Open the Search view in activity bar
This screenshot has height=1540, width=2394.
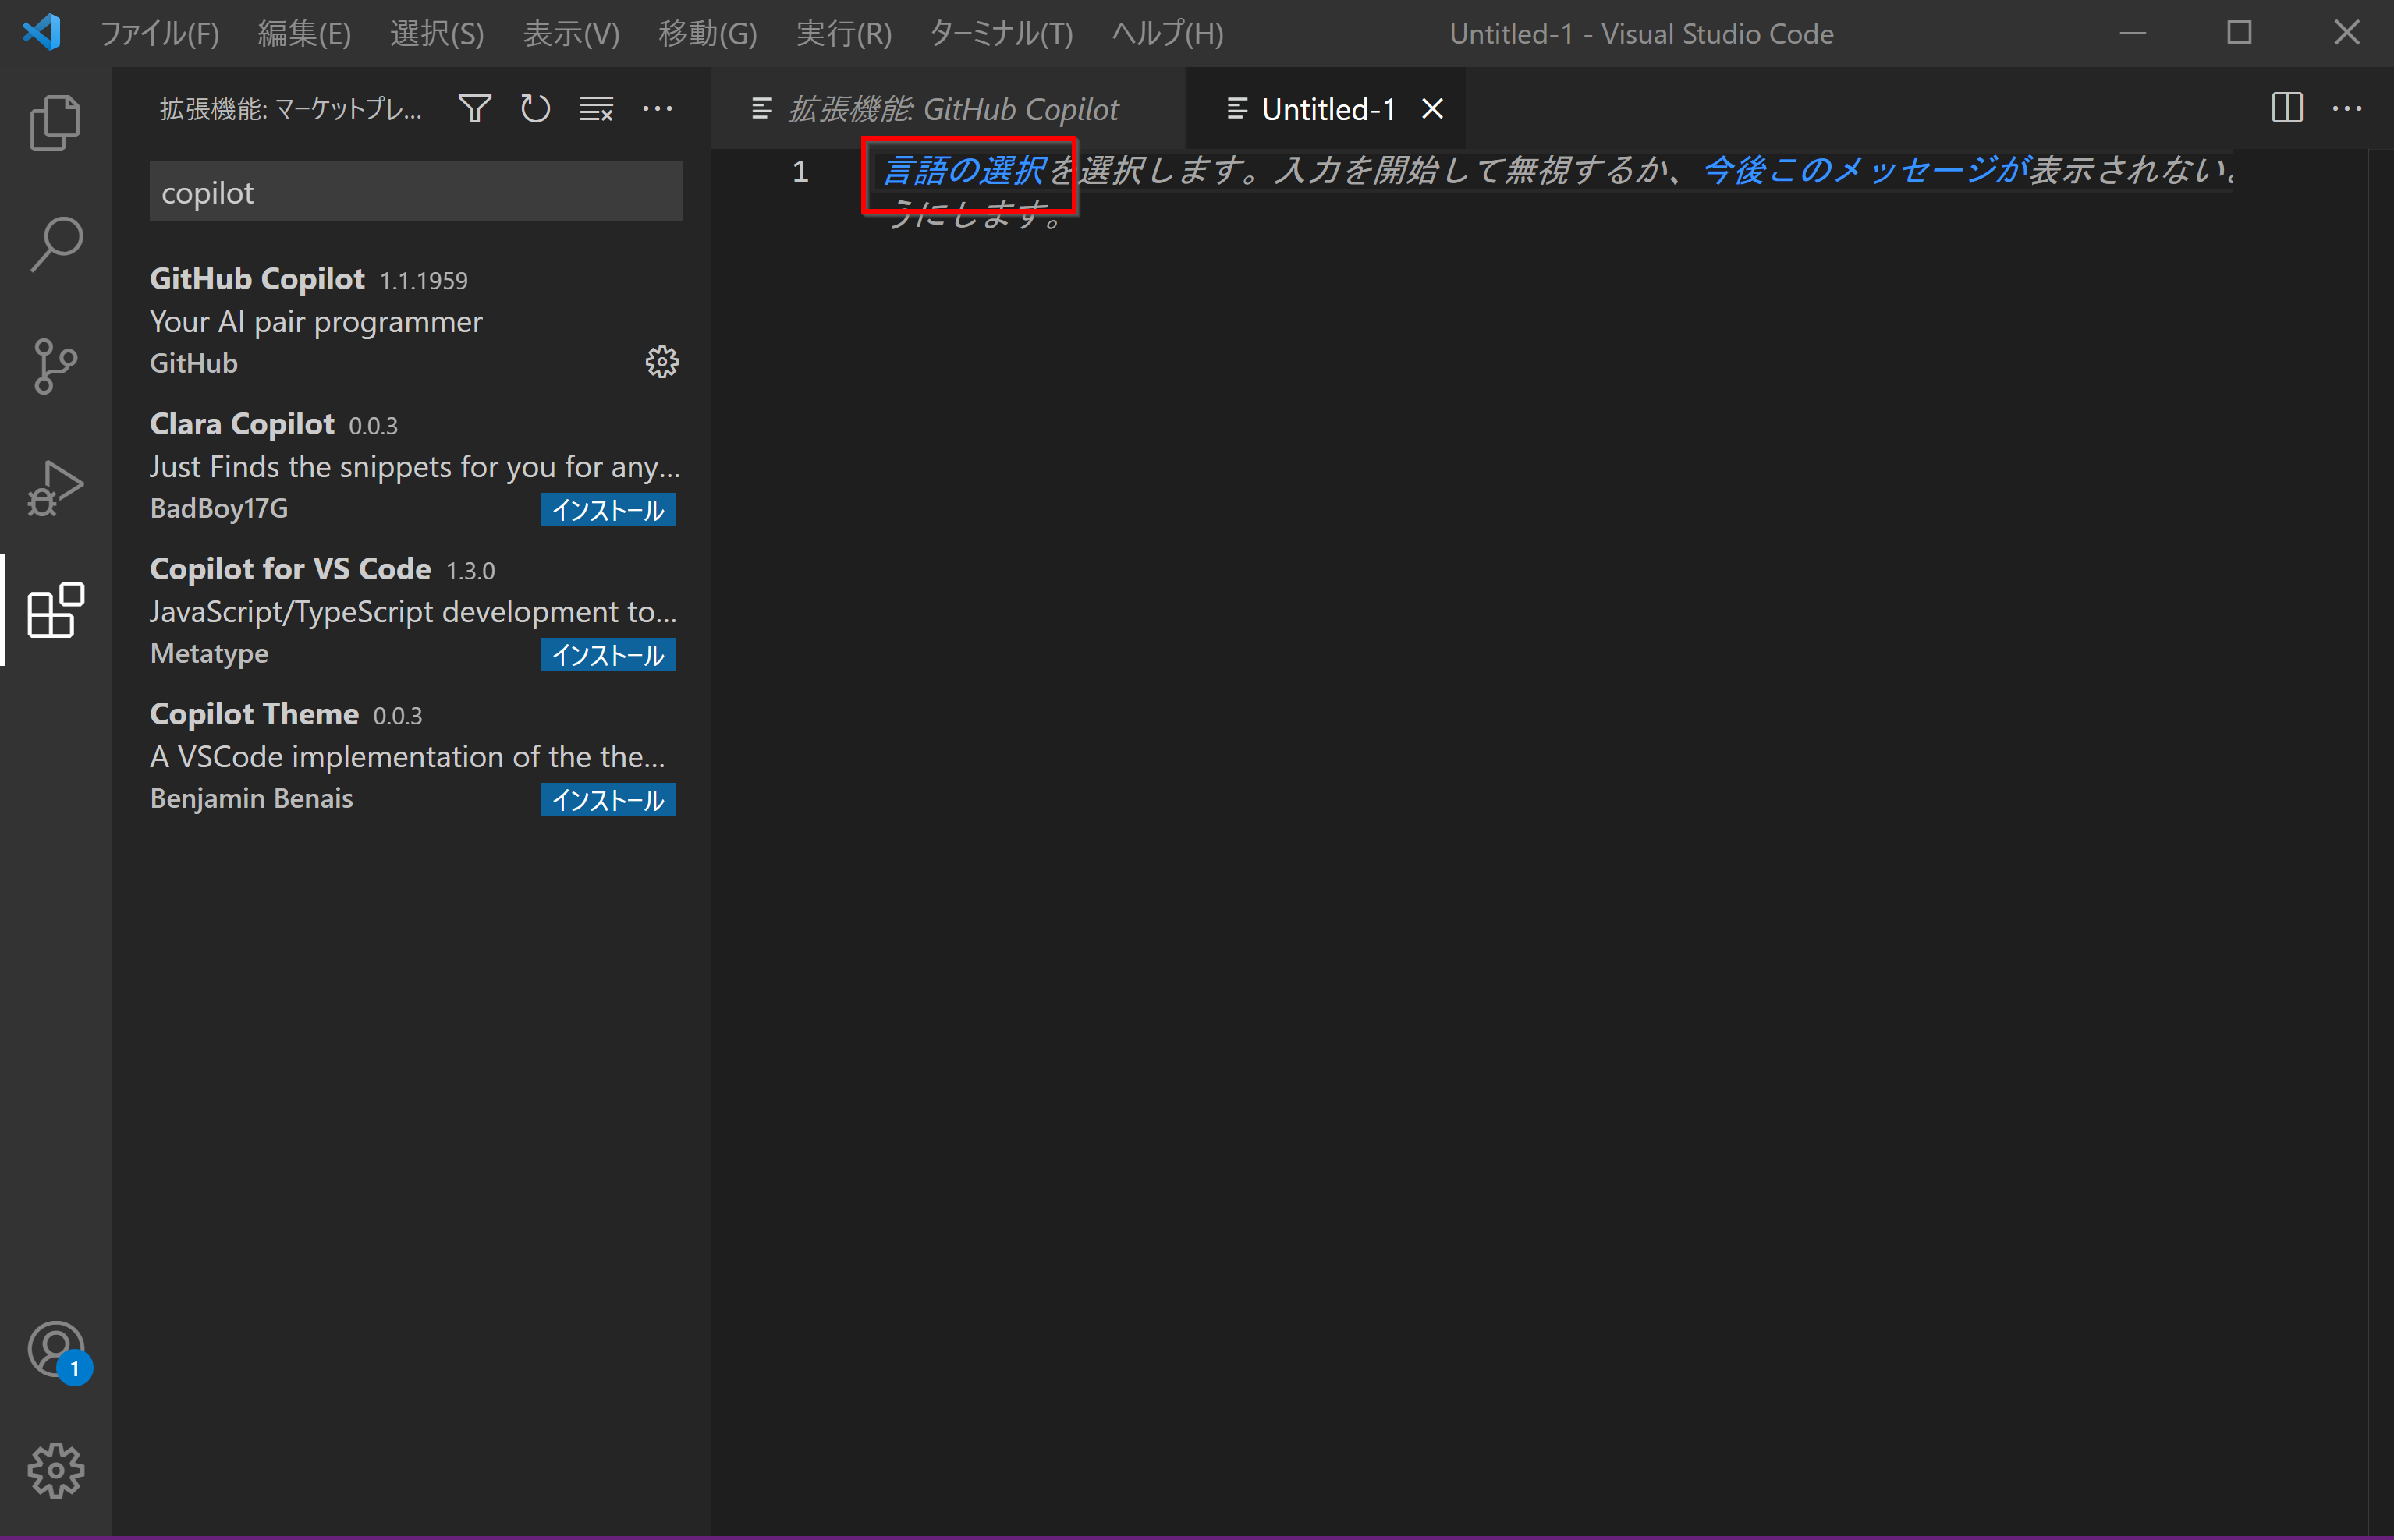click(x=56, y=244)
